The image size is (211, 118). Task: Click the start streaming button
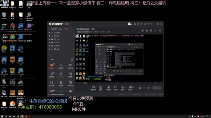click(156, 88)
